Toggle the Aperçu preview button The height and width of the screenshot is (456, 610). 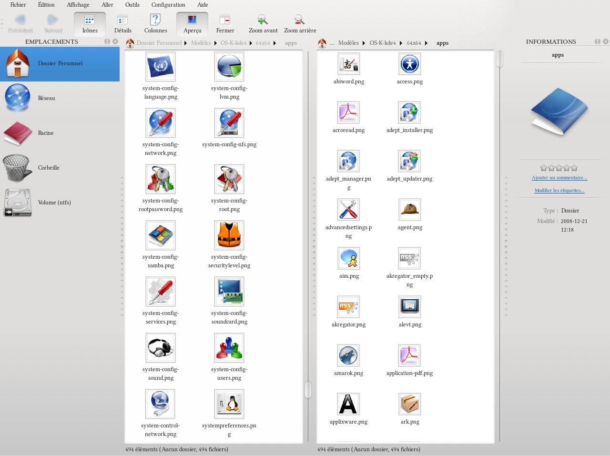tap(192, 24)
